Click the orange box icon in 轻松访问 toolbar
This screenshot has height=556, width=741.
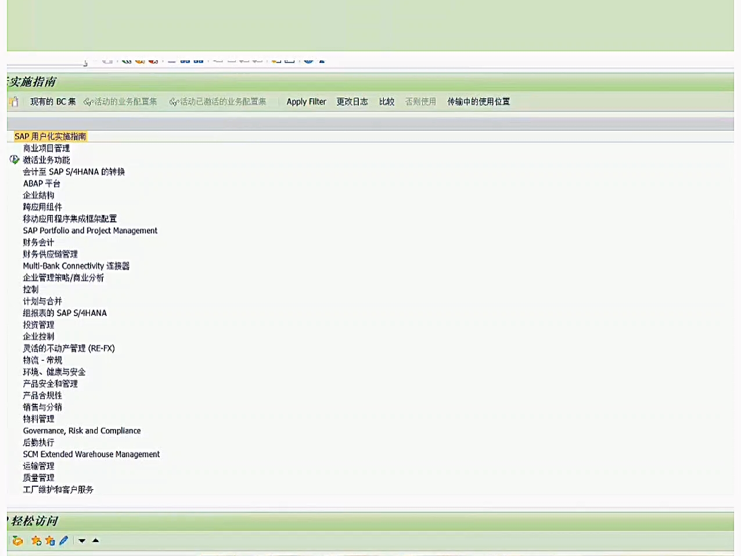coord(17,541)
